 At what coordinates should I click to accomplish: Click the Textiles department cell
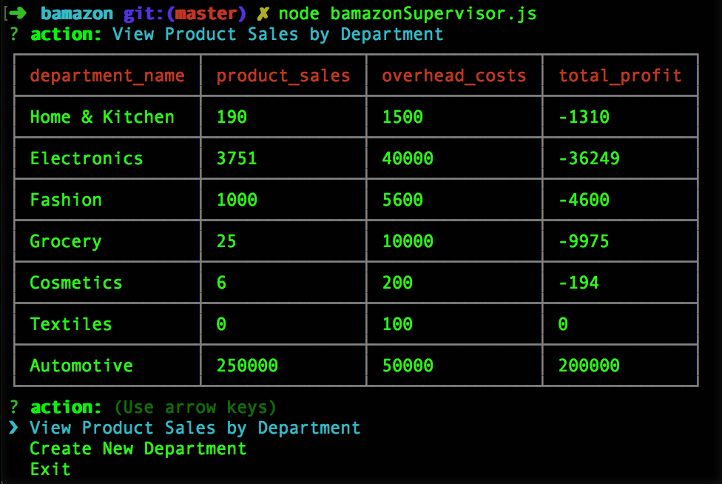point(71,324)
